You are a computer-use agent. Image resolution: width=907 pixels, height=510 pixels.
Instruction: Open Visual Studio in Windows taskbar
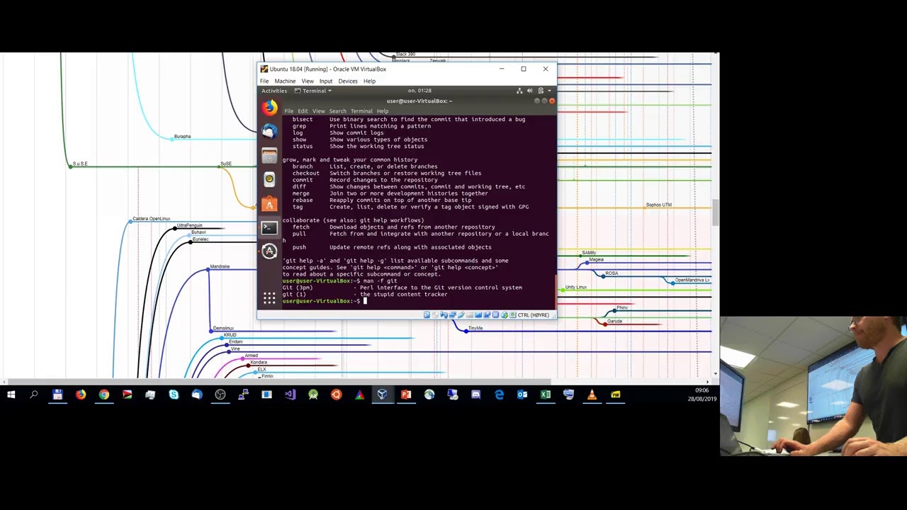pos(290,395)
